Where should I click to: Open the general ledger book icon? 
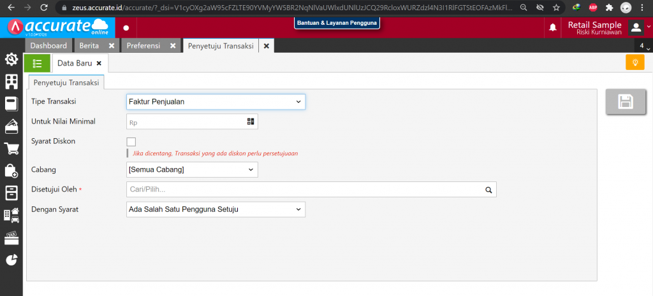pos(11,104)
